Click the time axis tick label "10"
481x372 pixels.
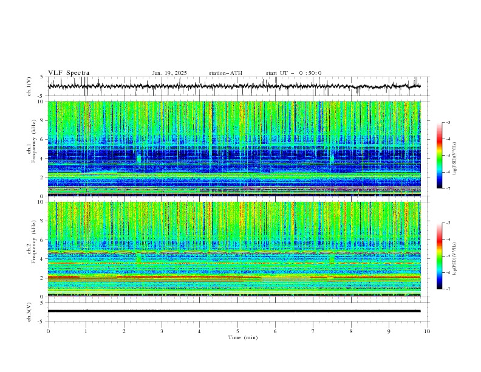pos(427,331)
